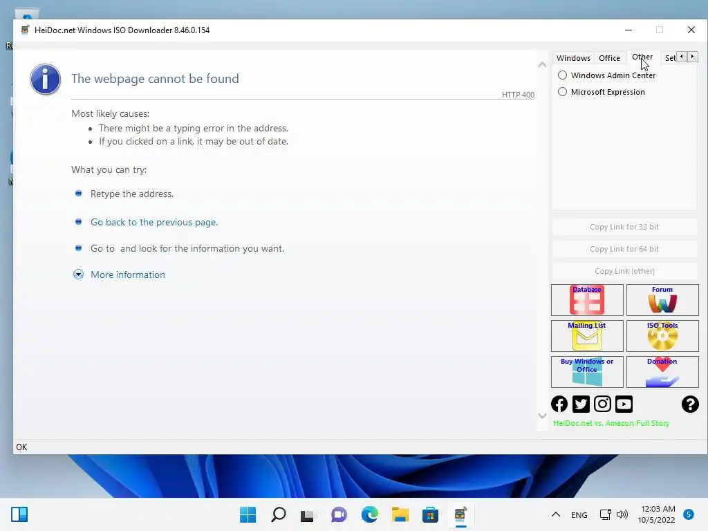This screenshot has height=531, width=708.
Task: Click the help question mark icon
Action: pyautogui.click(x=690, y=404)
